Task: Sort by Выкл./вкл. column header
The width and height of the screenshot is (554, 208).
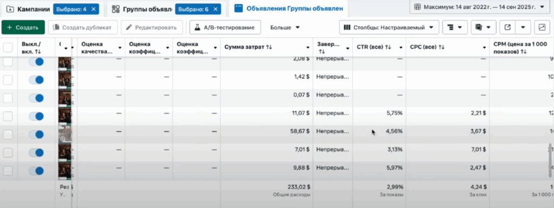Action: pyautogui.click(x=32, y=47)
